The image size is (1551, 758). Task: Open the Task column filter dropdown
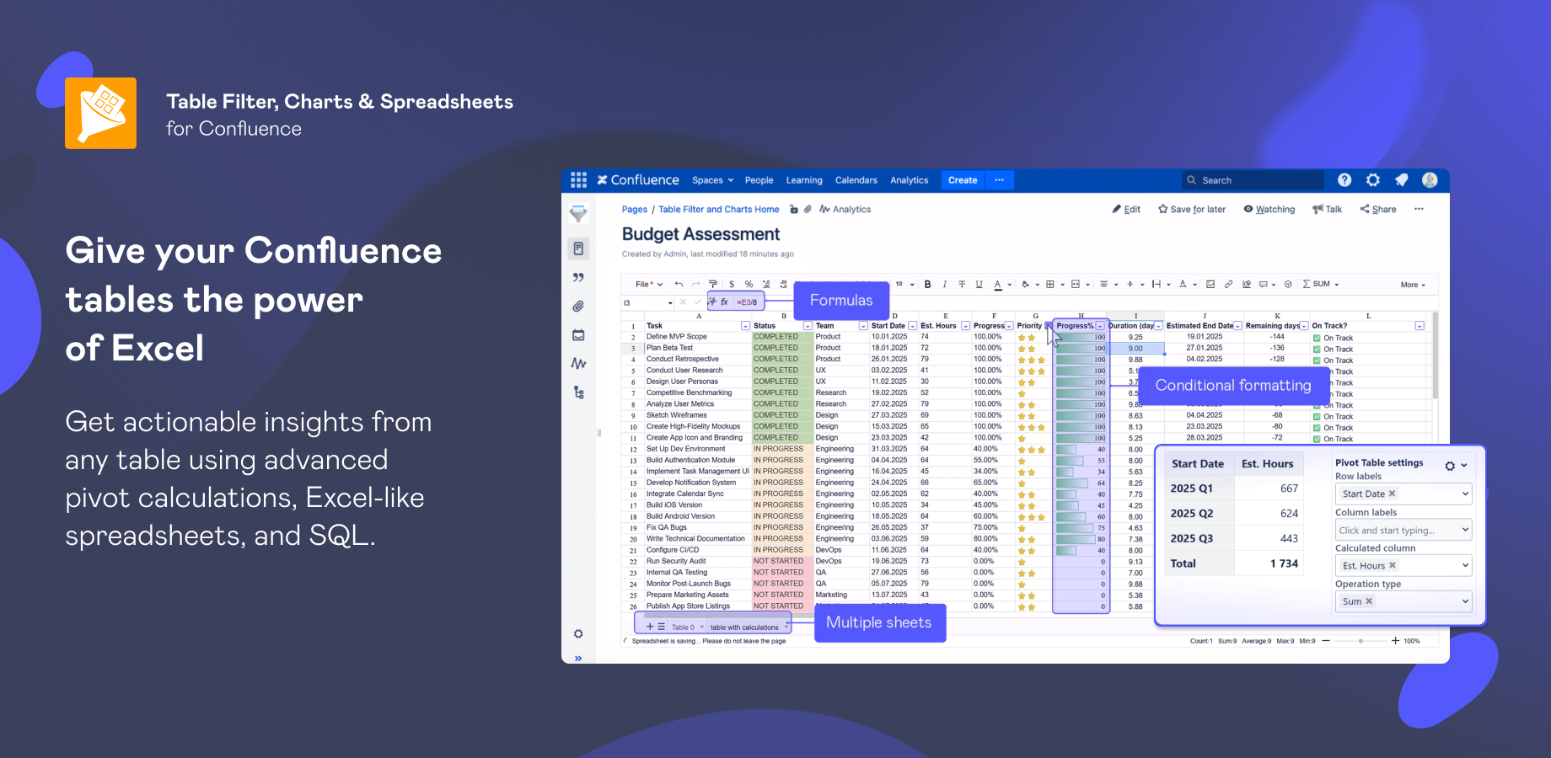(x=745, y=326)
